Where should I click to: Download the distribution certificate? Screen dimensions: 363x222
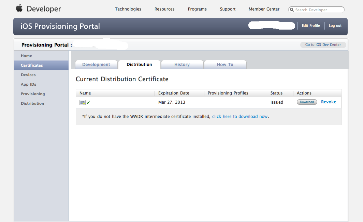tap(307, 102)
